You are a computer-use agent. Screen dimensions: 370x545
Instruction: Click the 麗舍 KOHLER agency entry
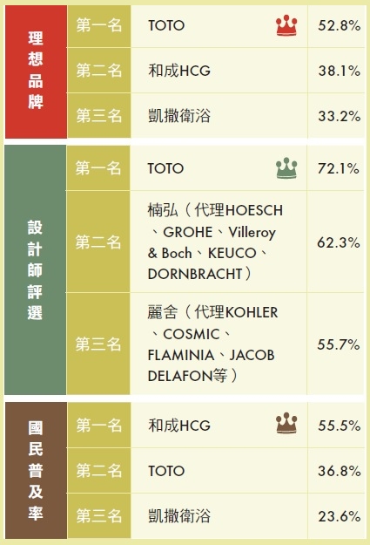point(212,344)
